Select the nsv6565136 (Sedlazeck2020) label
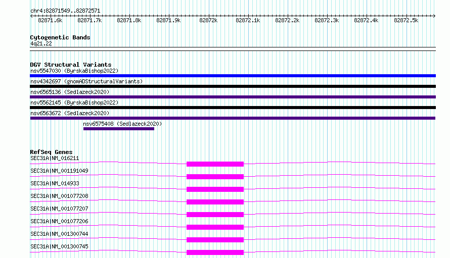 70,92
